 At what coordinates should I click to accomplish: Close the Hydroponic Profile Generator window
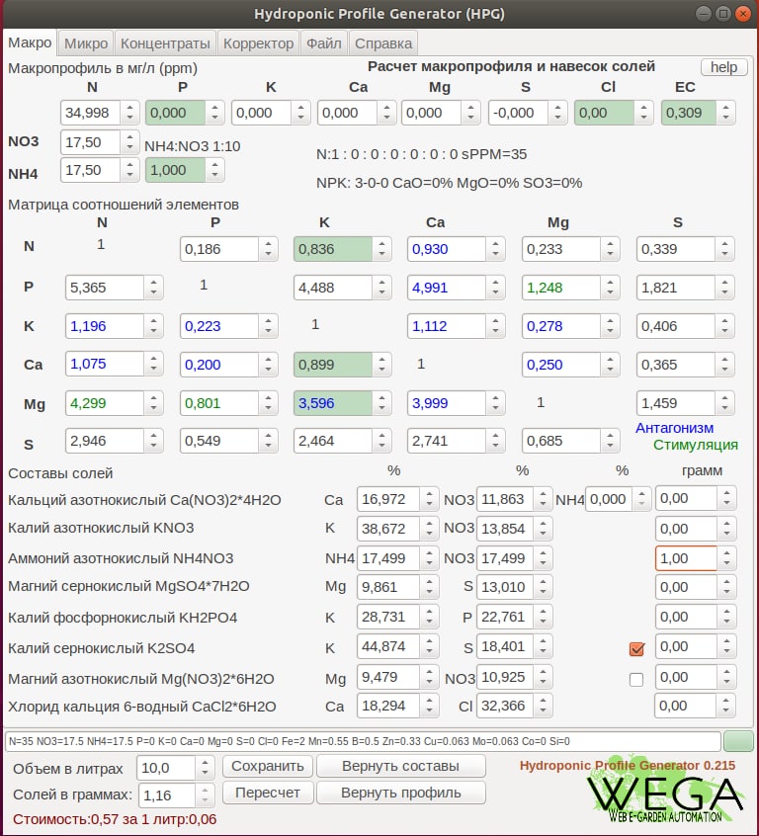(743, 13)
